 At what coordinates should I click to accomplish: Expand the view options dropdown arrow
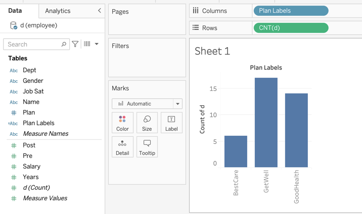pyautogui.click(x=97, y=44)
